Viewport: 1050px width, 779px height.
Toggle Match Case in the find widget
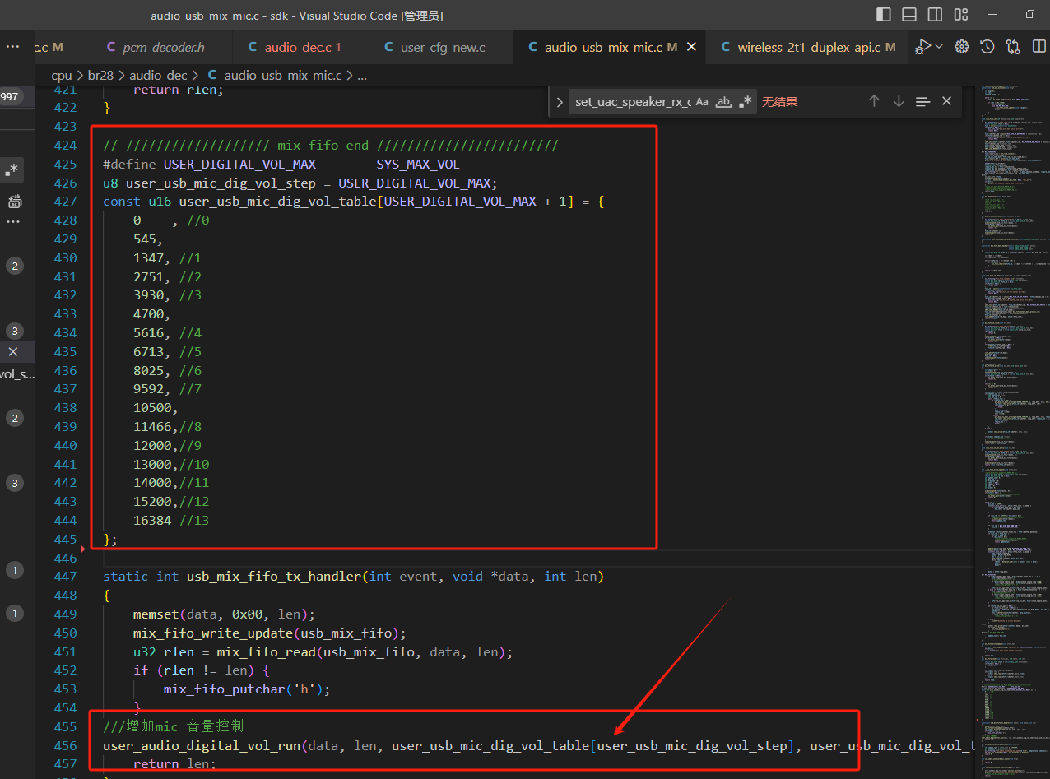[x=702, y=101]
